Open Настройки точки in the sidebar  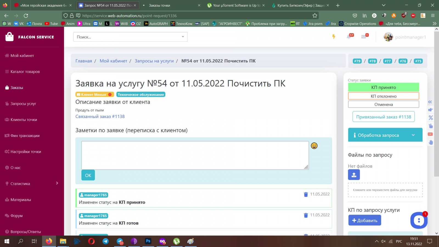(x=26, y=151)
